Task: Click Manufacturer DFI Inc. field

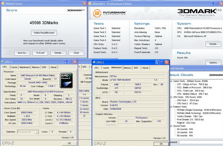Action: pos(138,76)
